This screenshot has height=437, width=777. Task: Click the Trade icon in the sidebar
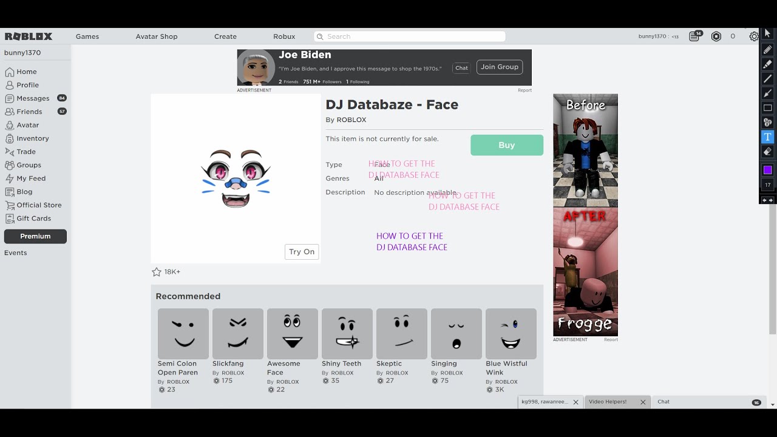pyautogui.click(x=9, y=152)
